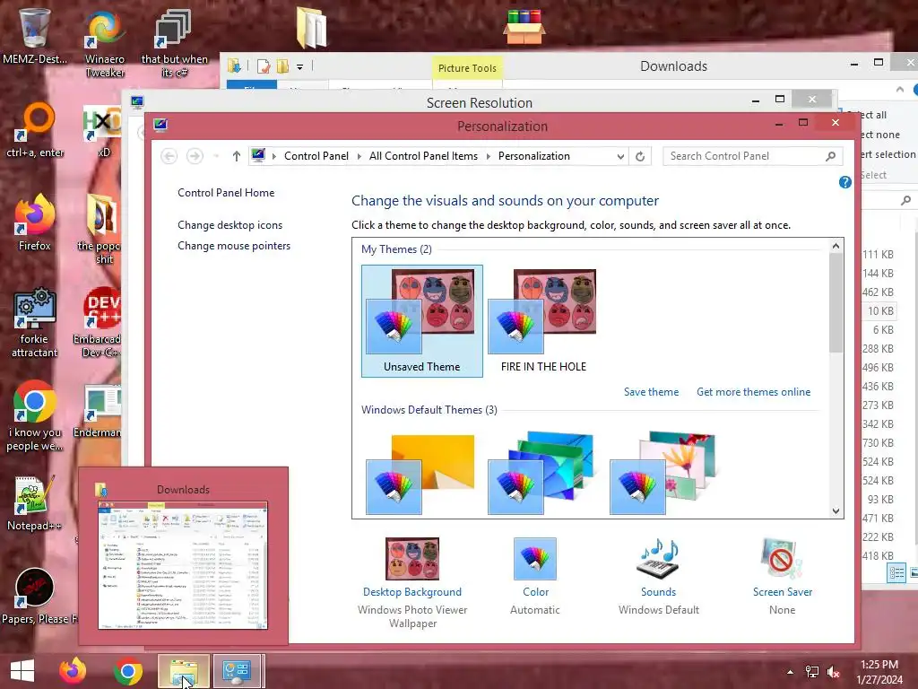This screenshot has width=918, height=689.
Task: Open the Picture Tools ribbon tab
Action: coord(467,68)
